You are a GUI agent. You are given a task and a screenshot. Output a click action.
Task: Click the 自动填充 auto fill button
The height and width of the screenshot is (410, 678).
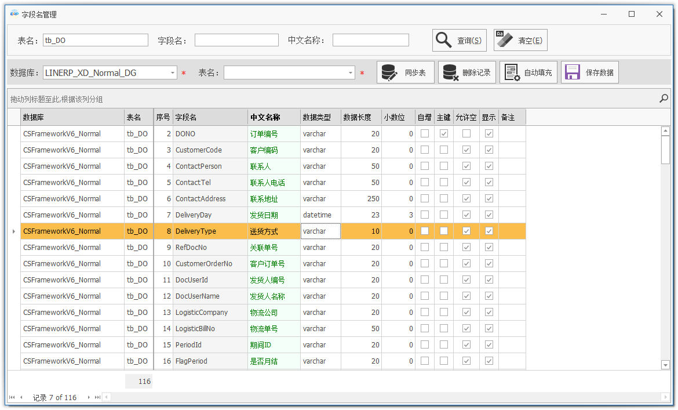[528, 72]
